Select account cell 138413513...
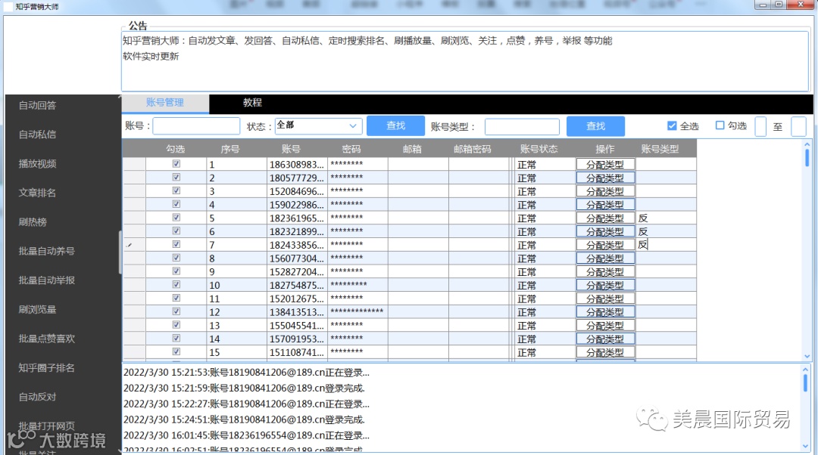The height and width of the screenshot is (455, 818). point(297,312)
